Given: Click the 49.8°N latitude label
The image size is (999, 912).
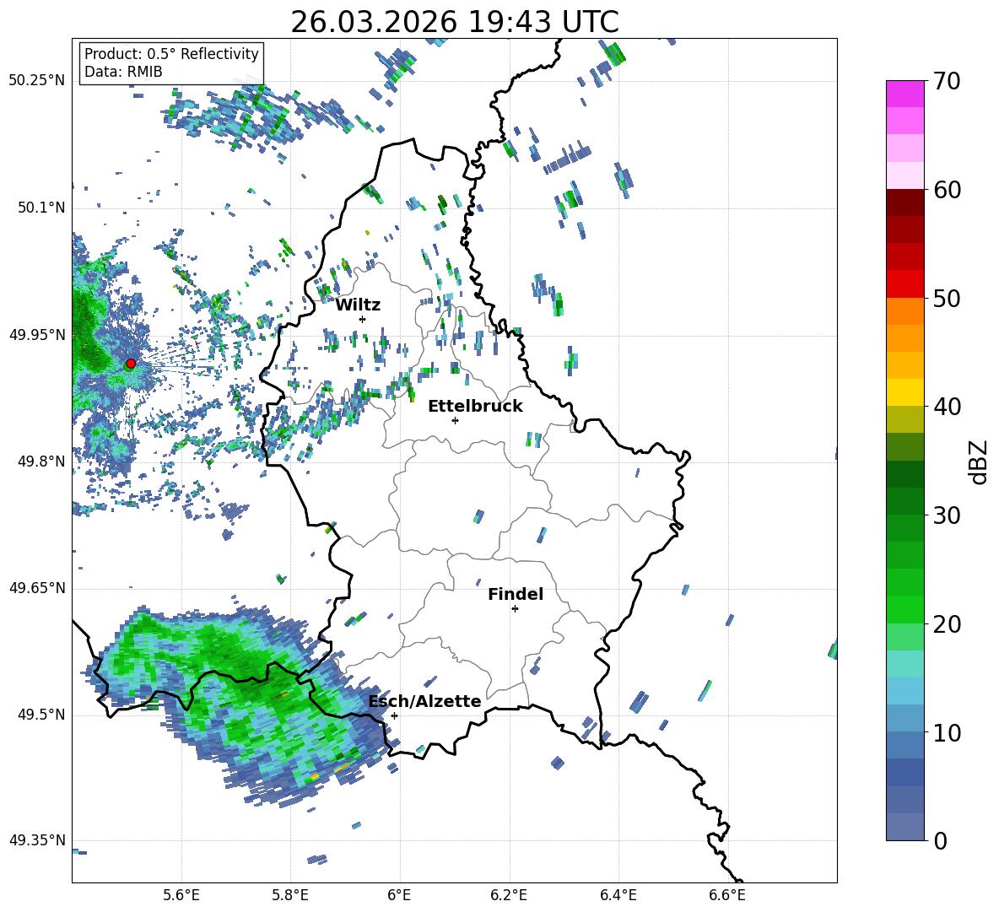Looking at the screenshot, I should pos(41,461).
